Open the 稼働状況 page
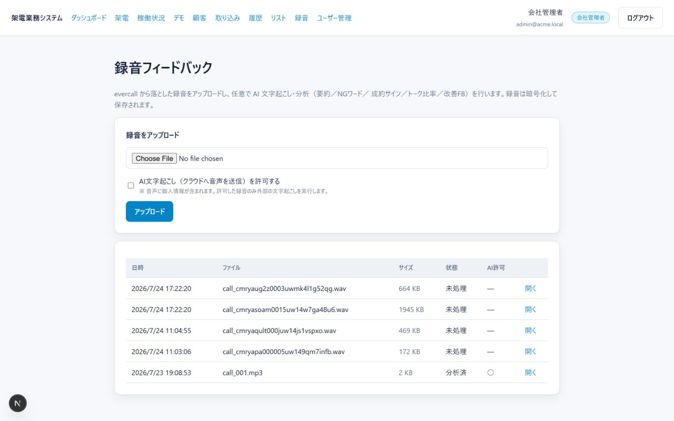674x421 pixels. pos(151,18)
